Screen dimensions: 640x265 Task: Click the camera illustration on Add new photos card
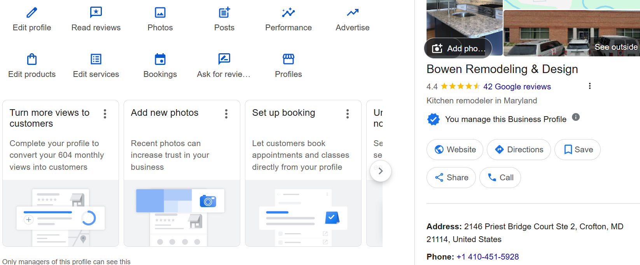click(x=208, y=201)
